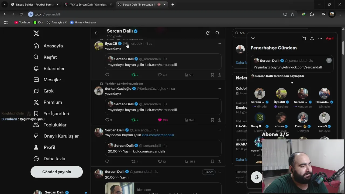Reply to Yayındayız buyrun gelin post
This screenshot has width=345, height=194.
pyautogui.click(x=107, y=161)
